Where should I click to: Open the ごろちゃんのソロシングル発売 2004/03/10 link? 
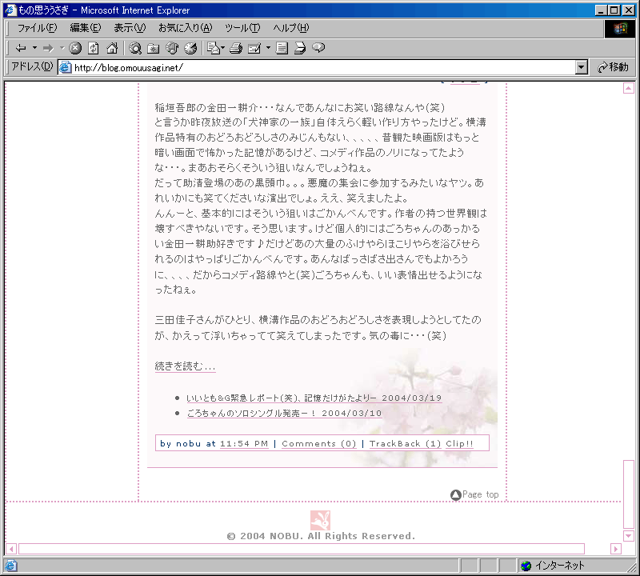point(284,413)
